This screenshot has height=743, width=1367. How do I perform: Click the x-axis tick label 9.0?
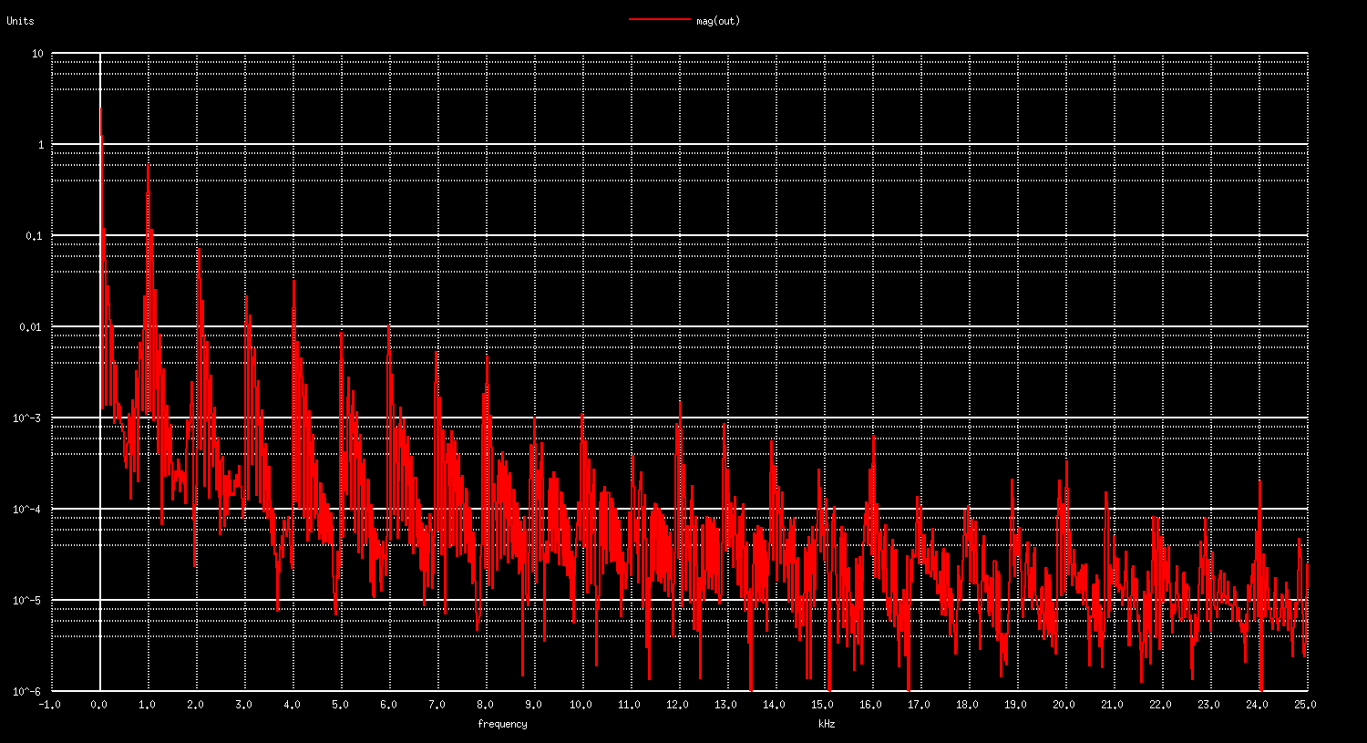(x=534, y=705)
